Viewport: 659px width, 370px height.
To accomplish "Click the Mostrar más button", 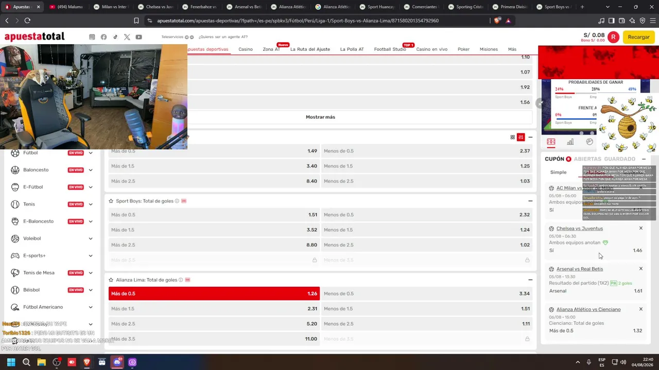I will [x=320, y=117].
